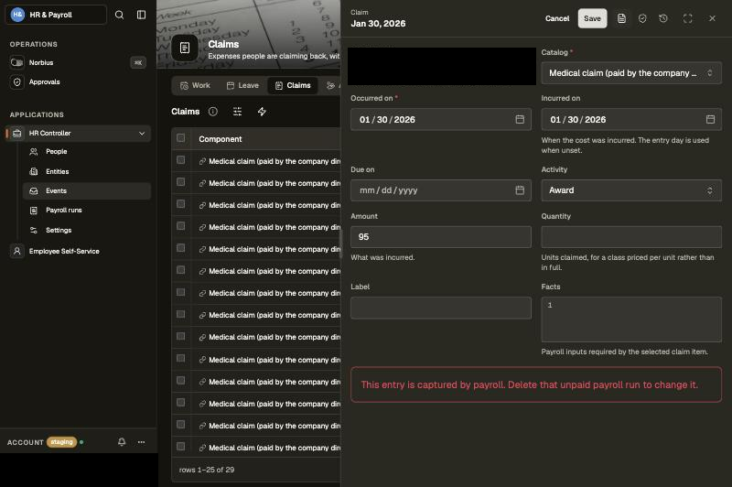This screenshot has width=732, height=487.
Task: Click the shield approval icon in claim header
Action: click(x=642, y=18)
